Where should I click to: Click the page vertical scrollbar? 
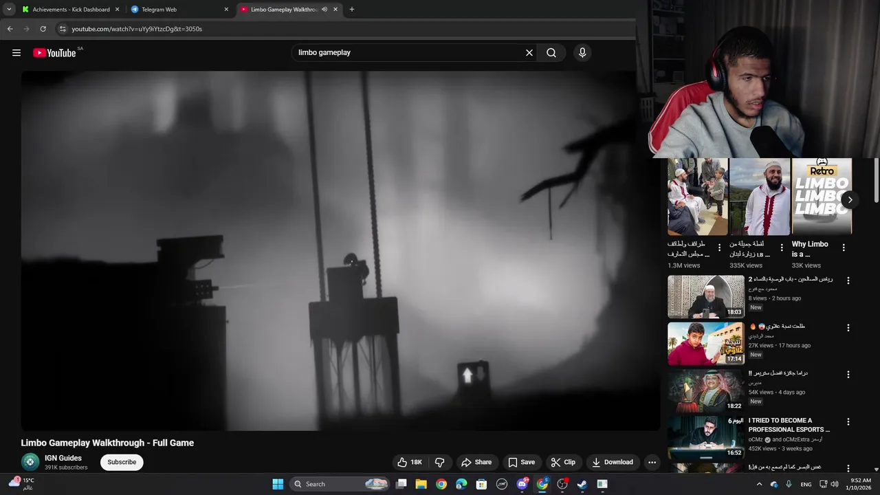coord(876,179)
